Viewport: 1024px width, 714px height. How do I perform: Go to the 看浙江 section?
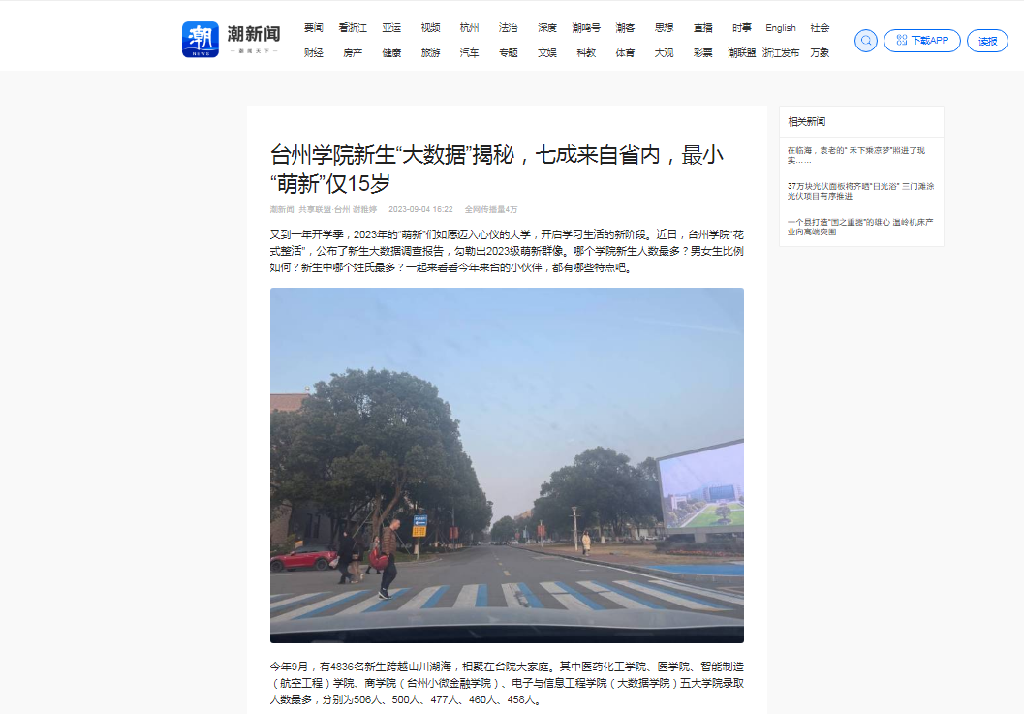353,28
